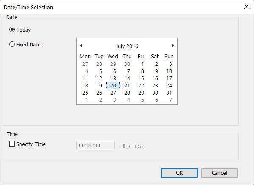Screen dimensions: 254x185
Task: Go to next month in calendar
Action: click(x=173, y=46)
